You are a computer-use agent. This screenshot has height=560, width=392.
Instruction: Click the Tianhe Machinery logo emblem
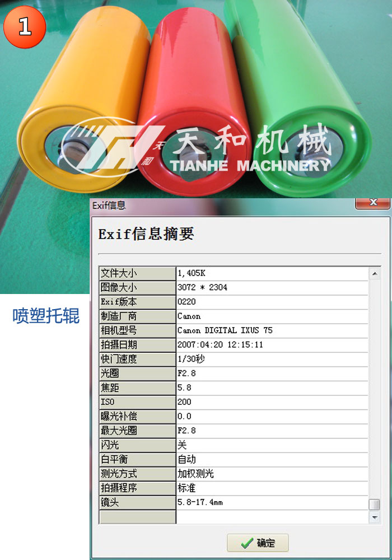(x=112, y=147)
